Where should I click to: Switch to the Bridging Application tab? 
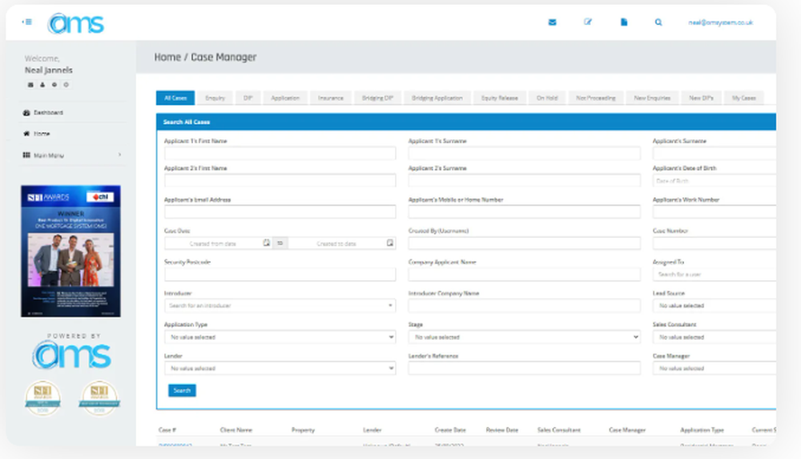pos(437,98)
